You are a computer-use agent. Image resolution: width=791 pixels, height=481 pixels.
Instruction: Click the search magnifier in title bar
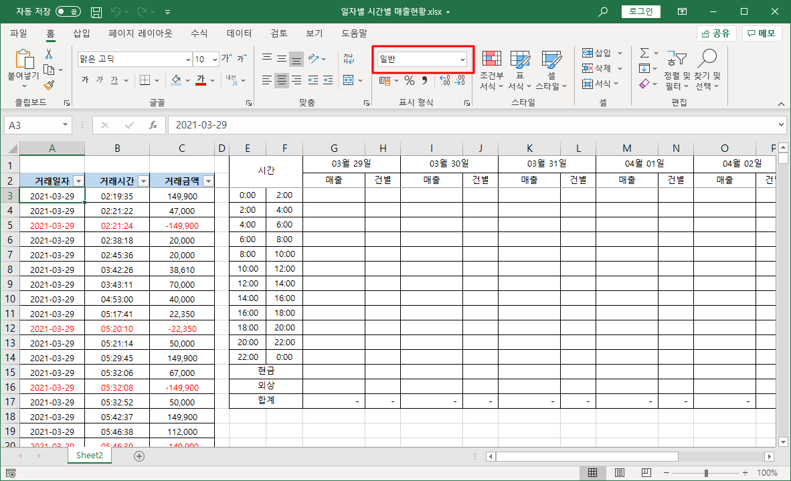603,11
